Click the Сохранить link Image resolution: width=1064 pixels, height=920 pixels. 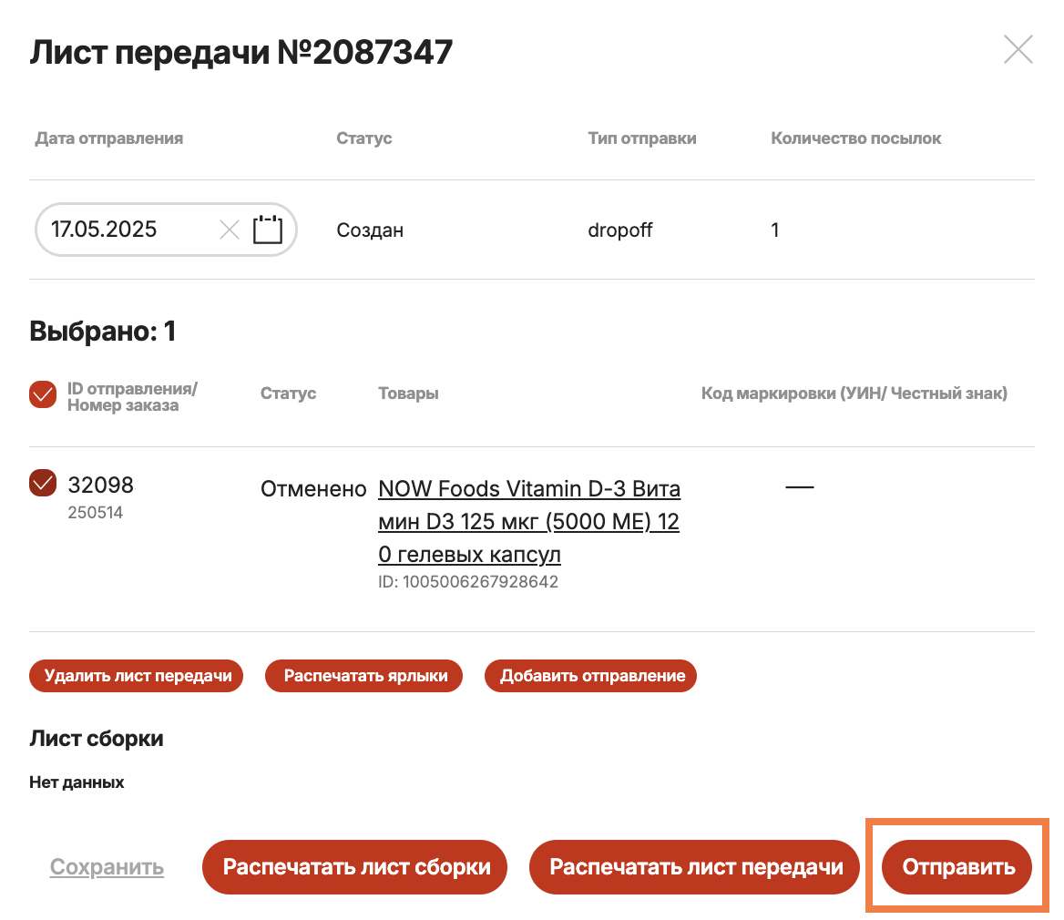[x=107, y=867]
